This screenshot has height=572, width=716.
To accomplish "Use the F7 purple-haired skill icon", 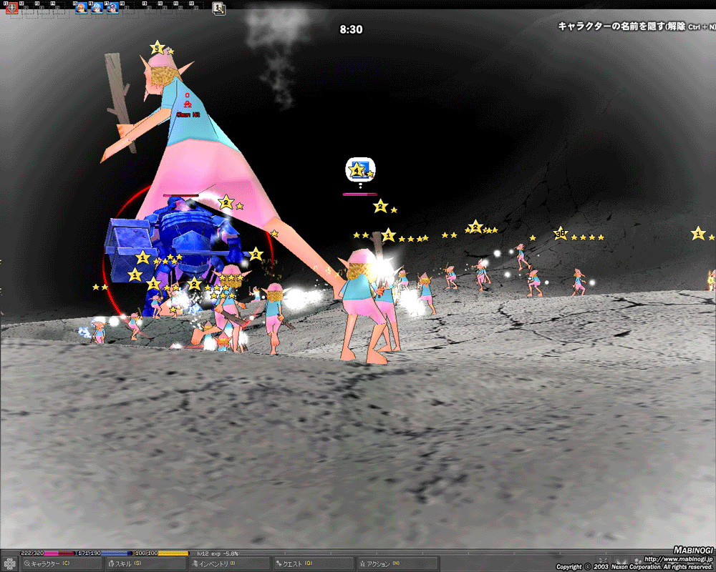I will tap(112, 8).
